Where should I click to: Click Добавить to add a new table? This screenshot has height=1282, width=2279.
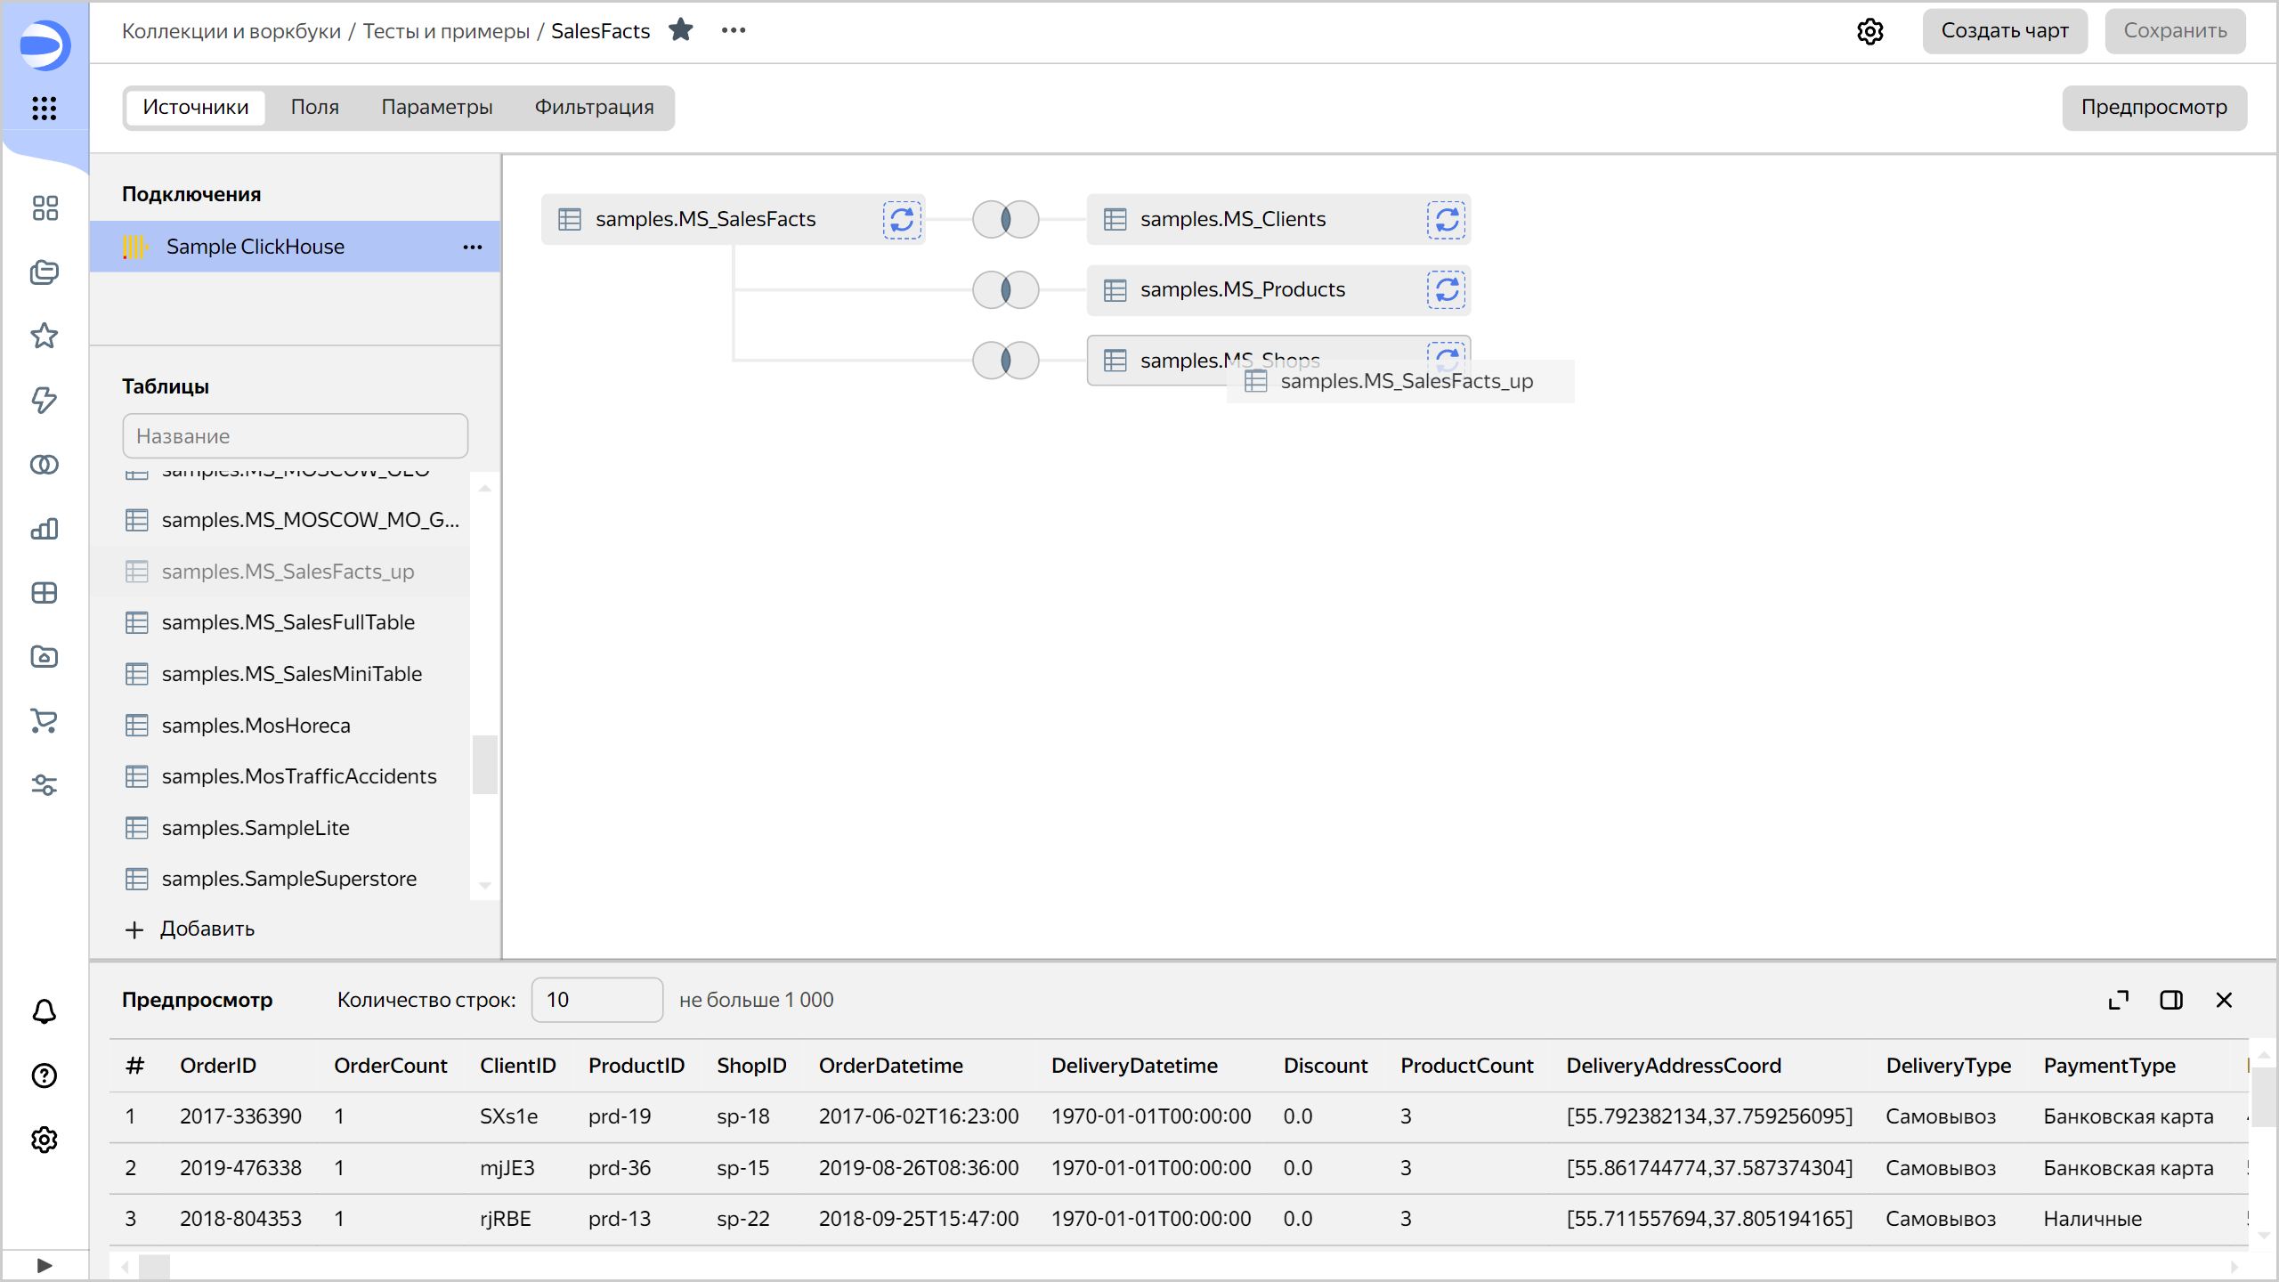[x=189, y=929]
